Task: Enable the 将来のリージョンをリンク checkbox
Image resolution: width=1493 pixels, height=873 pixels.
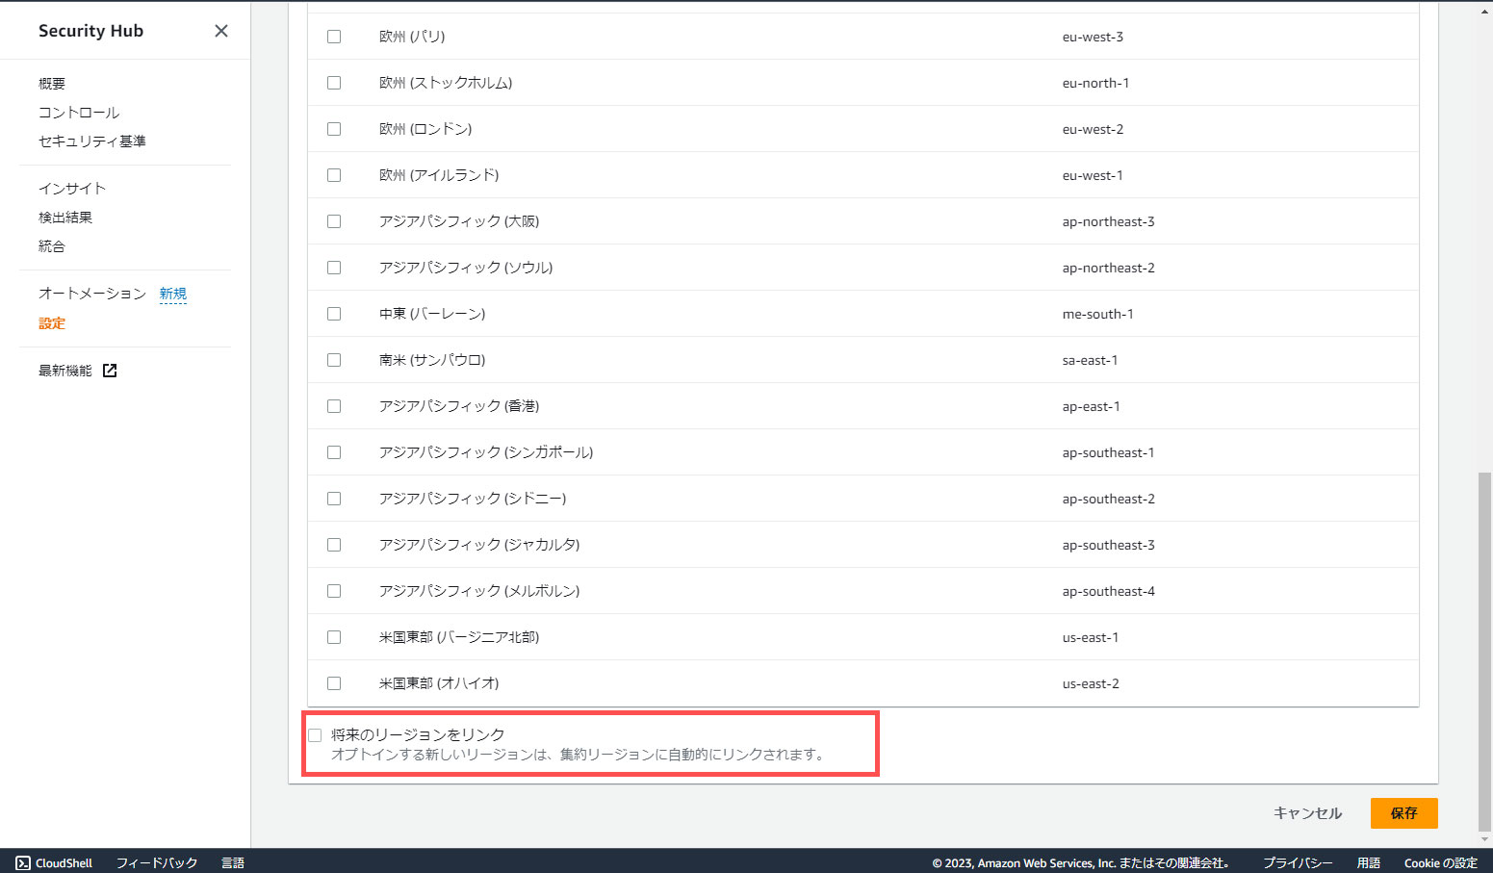Action: (315, 735)
